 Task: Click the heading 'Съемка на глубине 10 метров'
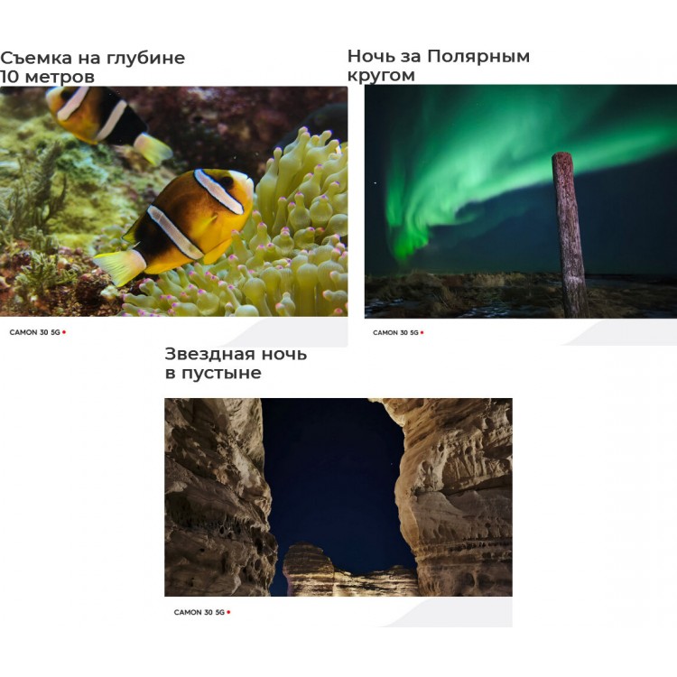tap(92, 67)
